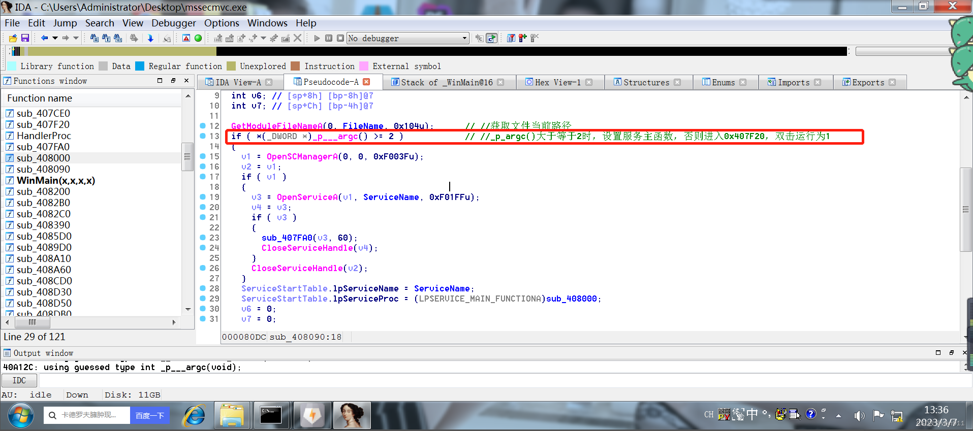Open file using the folder toolbar icon
Screen dimensions: 973x431
(x=13, y=38)
